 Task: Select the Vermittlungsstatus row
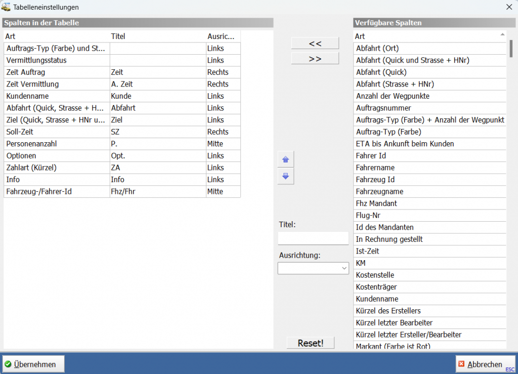[x=56, y=60]
